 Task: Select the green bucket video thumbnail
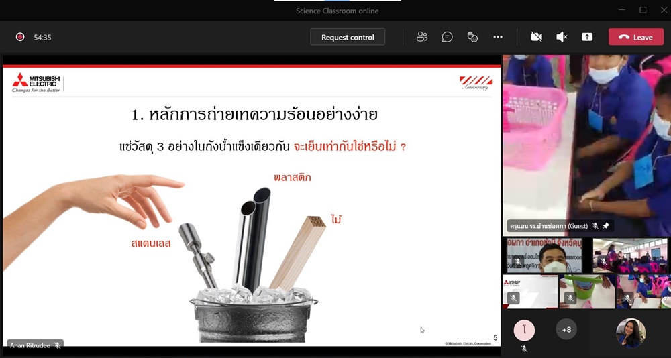[587, 291]
